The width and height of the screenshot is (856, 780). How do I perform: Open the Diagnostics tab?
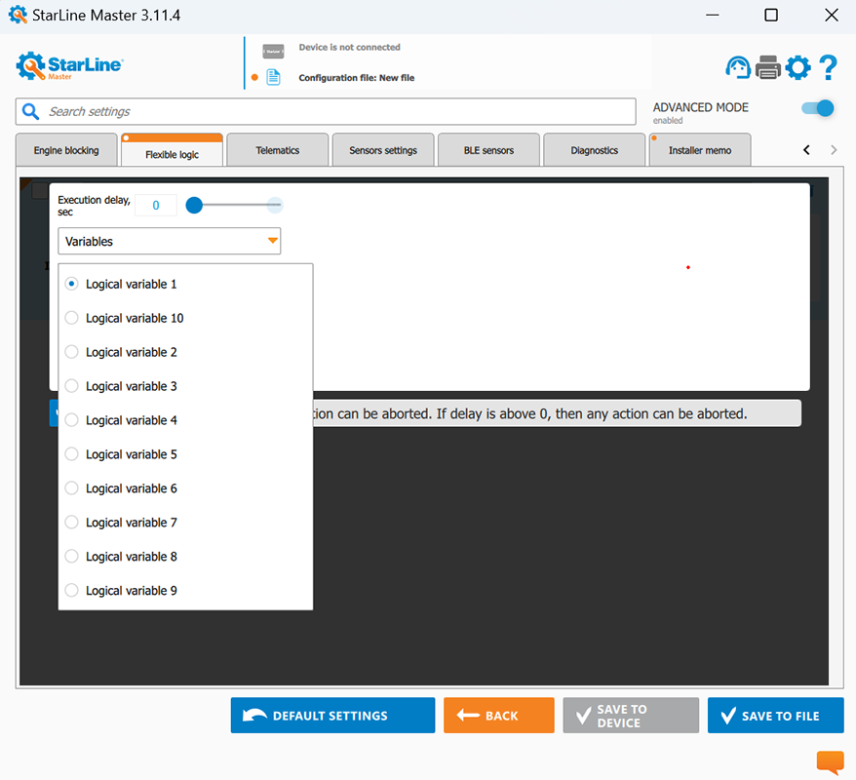[x=595, y=150]
